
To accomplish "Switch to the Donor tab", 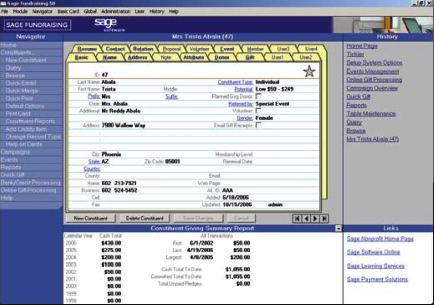I will click(x=222, y=57).
